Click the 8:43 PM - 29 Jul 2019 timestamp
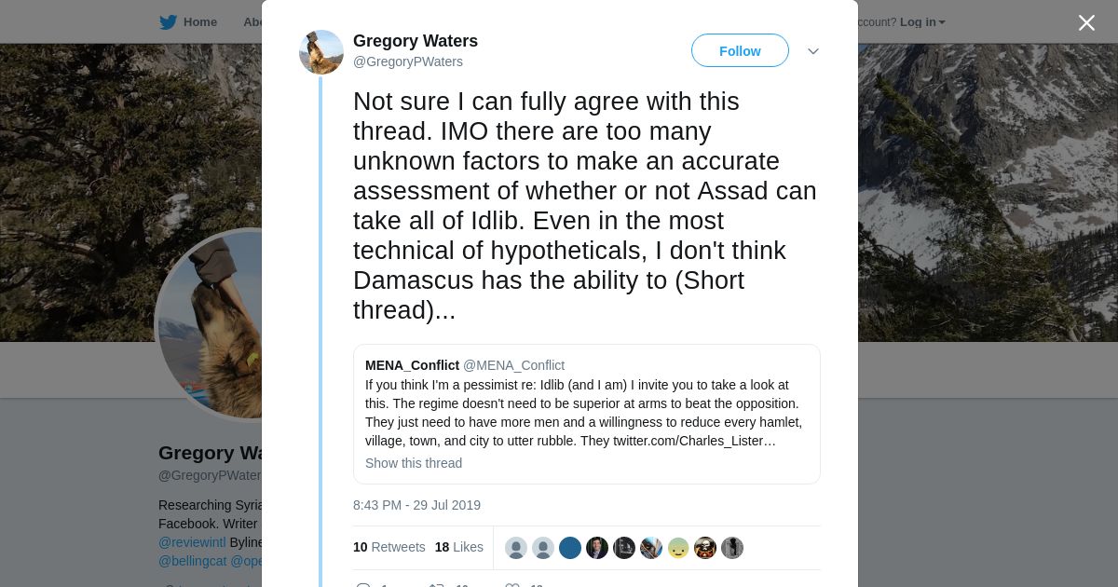 coord(416,505)
